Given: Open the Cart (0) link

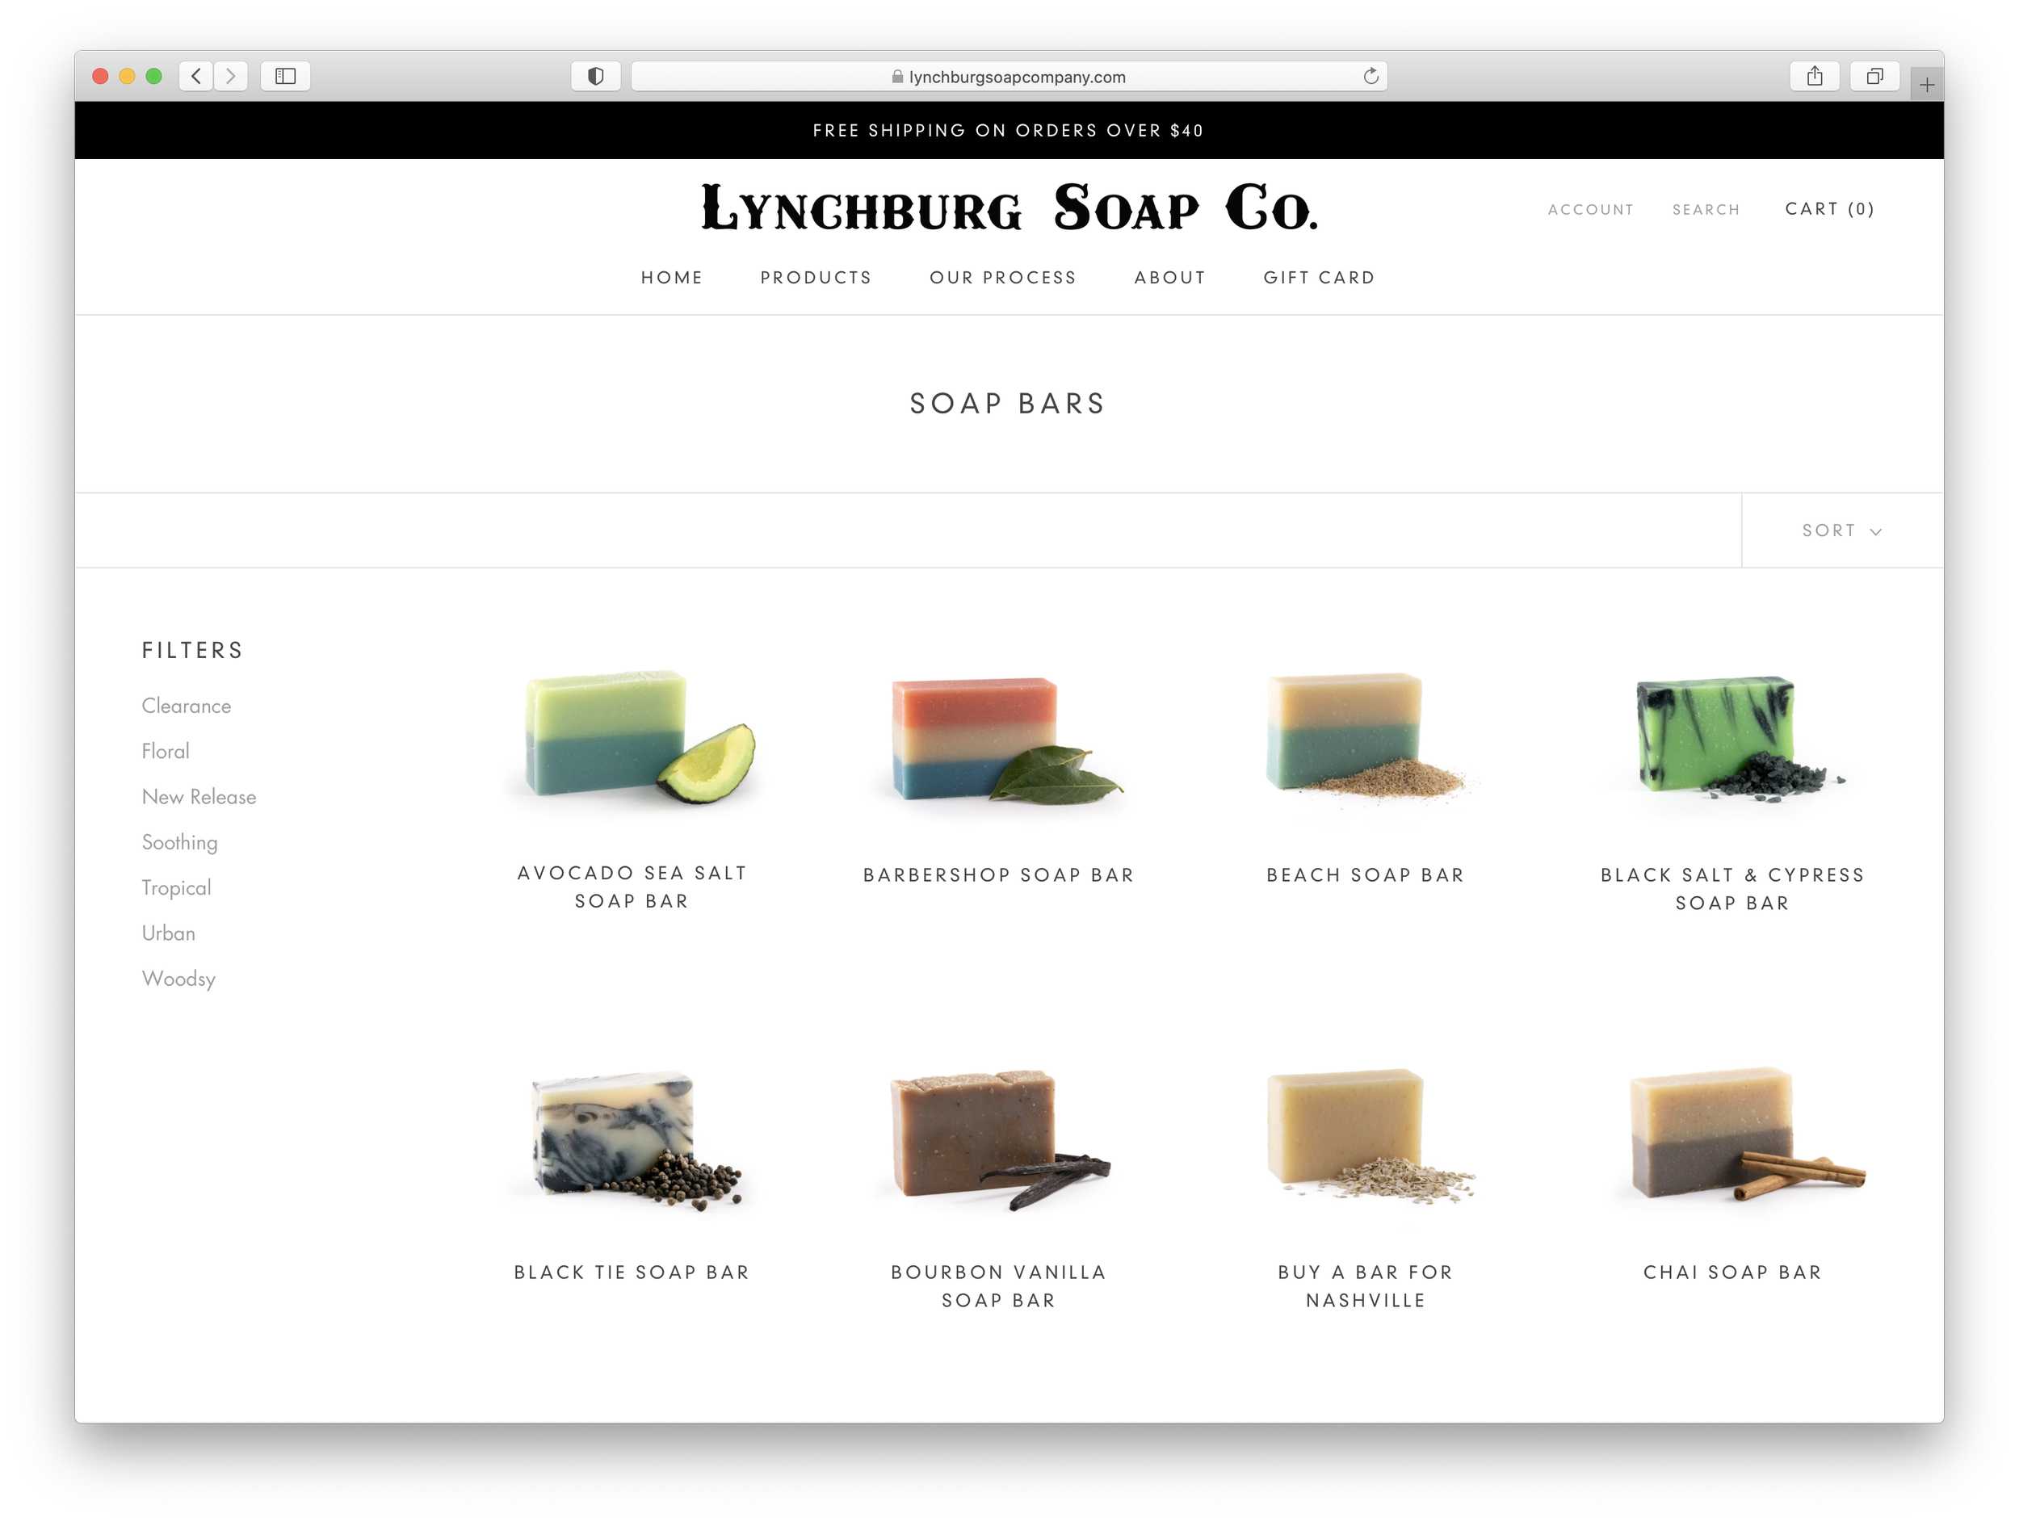Looking at the screenshot, I should tap(1829, 209).
